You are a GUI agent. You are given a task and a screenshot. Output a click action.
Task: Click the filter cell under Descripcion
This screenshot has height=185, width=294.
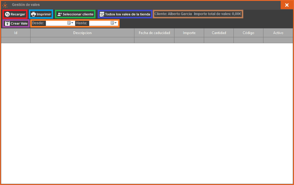tap(82, 40)
